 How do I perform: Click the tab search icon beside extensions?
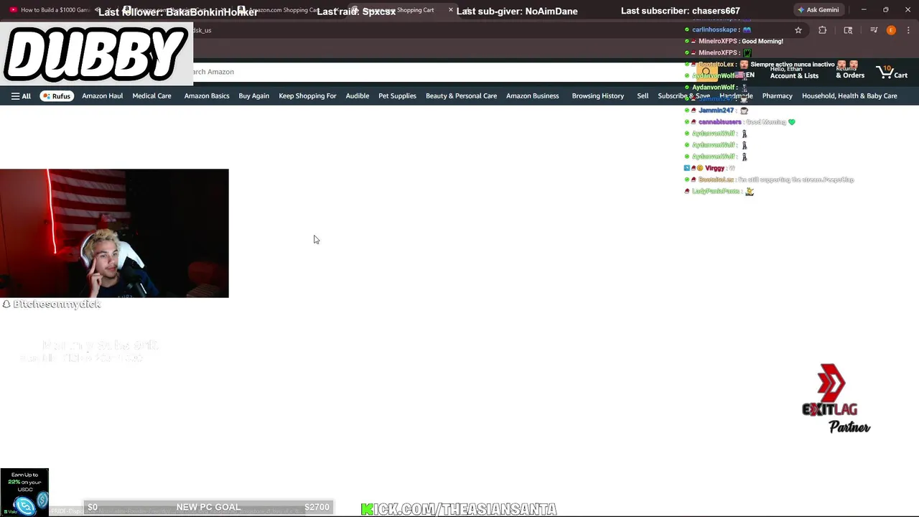pyautogui.click(x=848, y=30)
